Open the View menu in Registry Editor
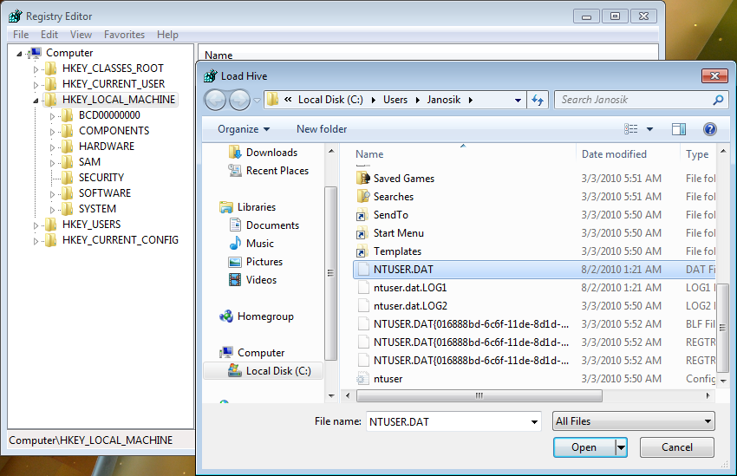This screenshot has width=737, height=476. point(81,35)
